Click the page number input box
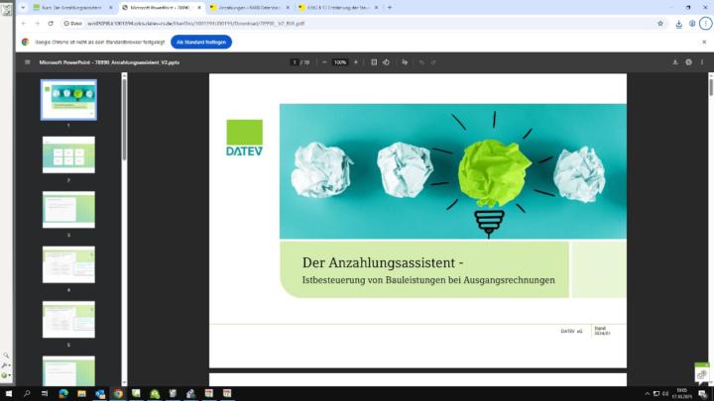This screenshot has width=714, height=401. pyautogui.click(x=295, y=61)
